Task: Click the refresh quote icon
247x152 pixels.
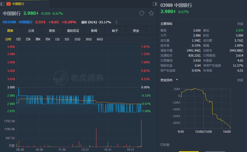Action: [142, 13]
